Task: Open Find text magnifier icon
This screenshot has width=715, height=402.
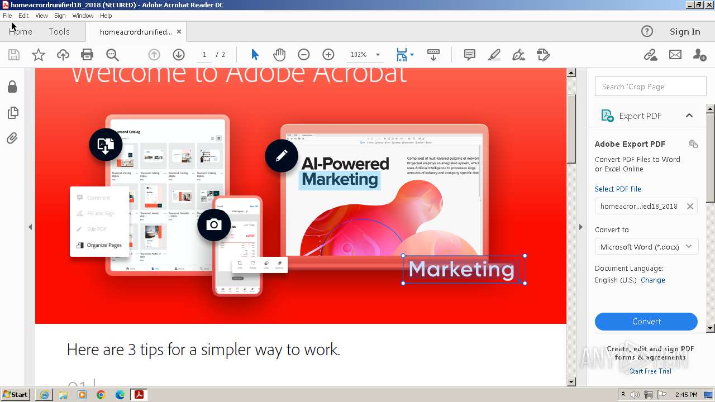Action: click(x=112, y=55)
